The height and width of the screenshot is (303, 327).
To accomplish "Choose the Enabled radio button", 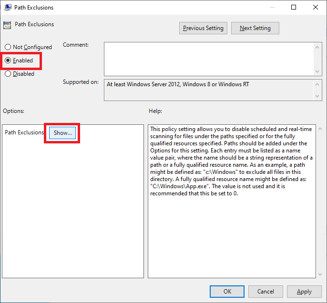I will (8, 61).
